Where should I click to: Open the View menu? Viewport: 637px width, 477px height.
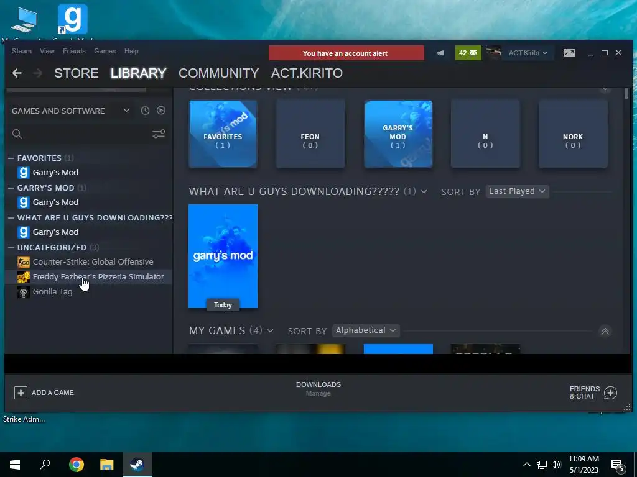point(47,51)
